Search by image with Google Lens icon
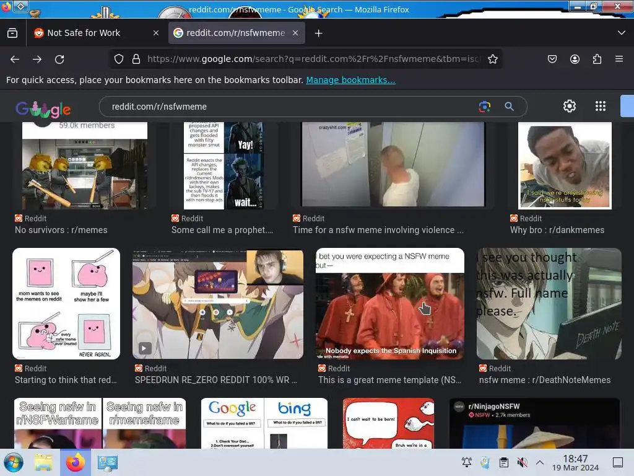The image size is (634, 476). (484, 107)
